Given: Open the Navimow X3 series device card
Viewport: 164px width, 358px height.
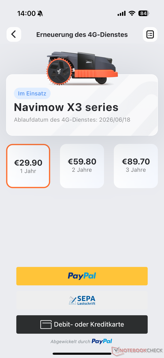Looking at the screenshot, I should point(82,105).
